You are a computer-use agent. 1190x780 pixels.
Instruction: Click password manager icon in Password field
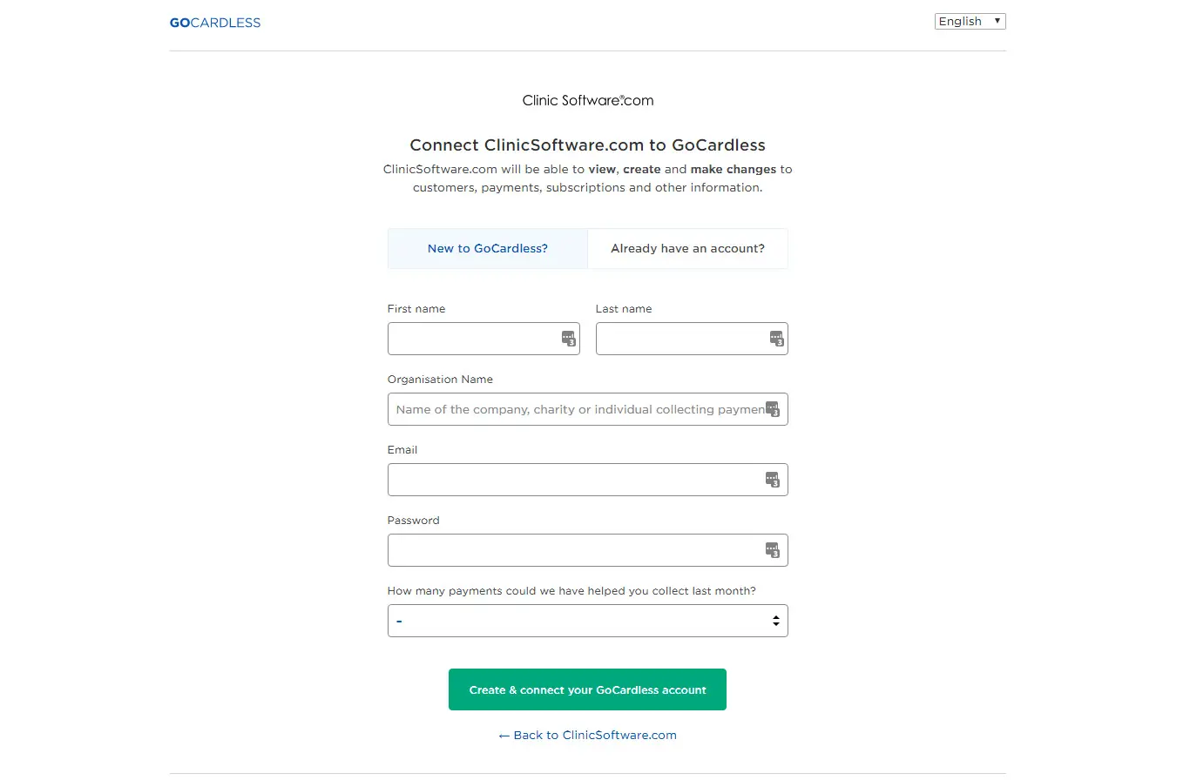pyautogui.click(x=772, y=550)
